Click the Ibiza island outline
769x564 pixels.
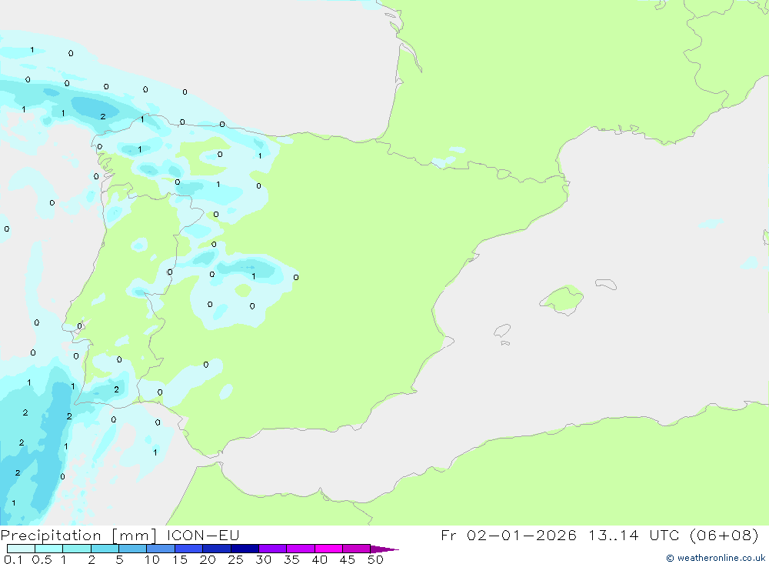(x=502, y=331)
